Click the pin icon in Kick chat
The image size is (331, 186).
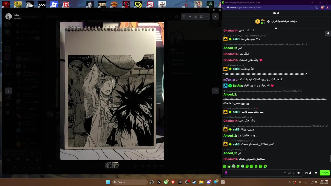tap(328, 33)
